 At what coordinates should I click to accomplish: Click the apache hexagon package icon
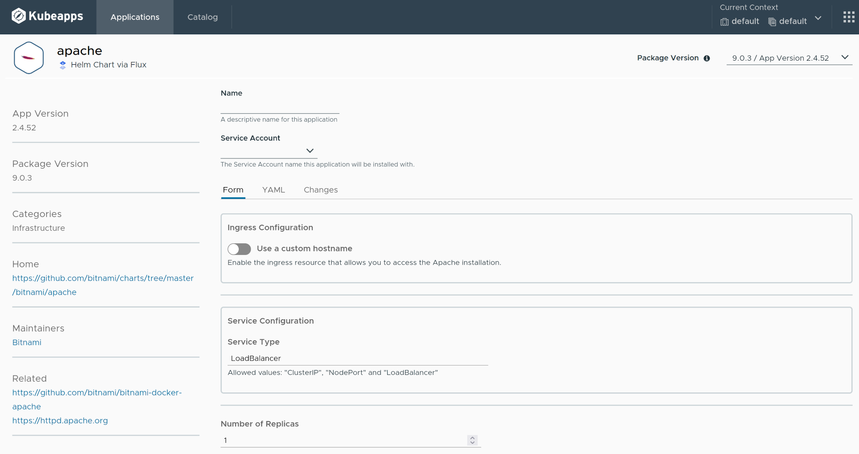point(29,58)
